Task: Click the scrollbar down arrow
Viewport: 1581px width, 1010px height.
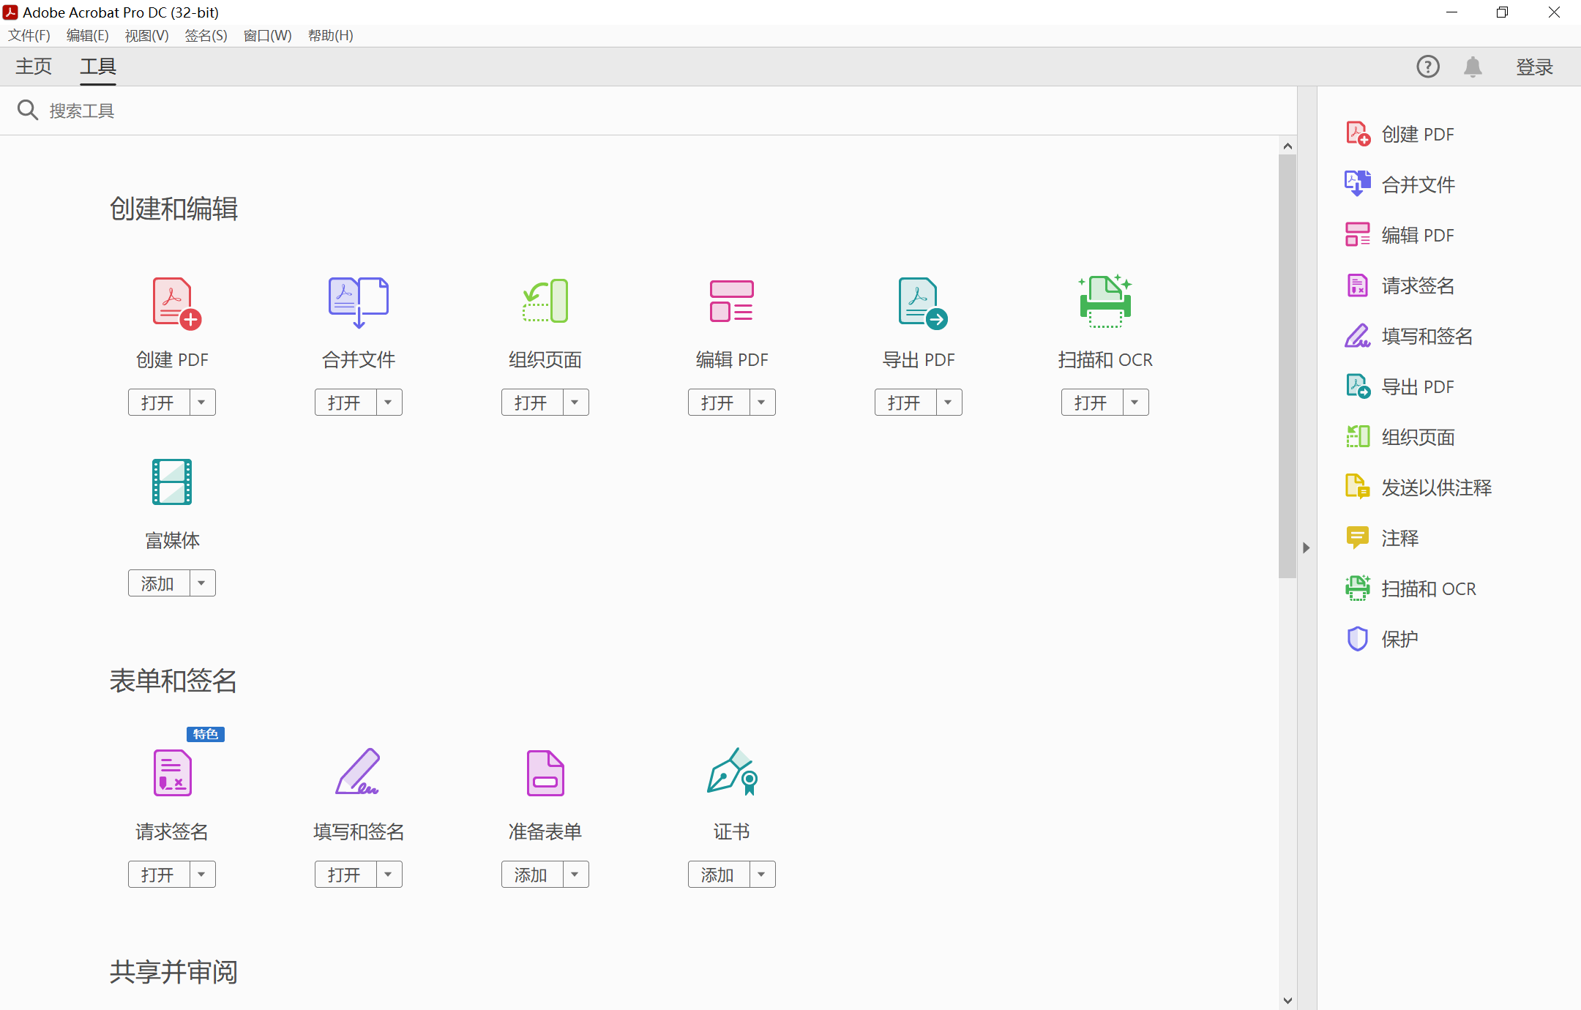Action: pyautogui.click(x=1287, y=1000)
